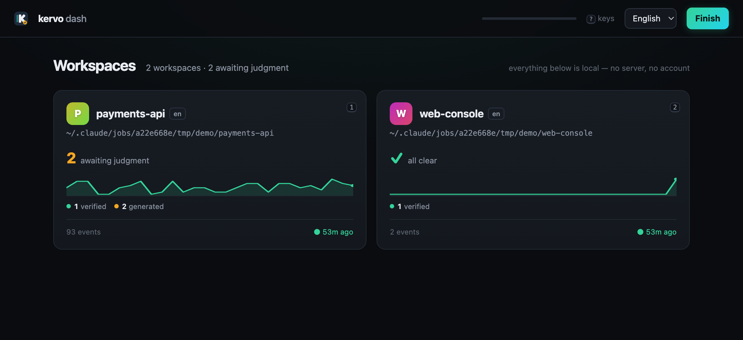Viewport: 743px width, 340px height.
Task: Click the Finish button
Action: click(x=708, y=19)
